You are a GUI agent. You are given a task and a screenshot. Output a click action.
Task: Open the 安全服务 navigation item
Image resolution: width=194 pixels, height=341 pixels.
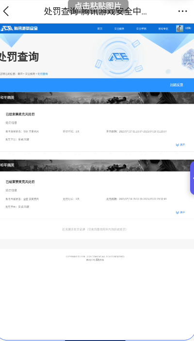tap(119, 29)
